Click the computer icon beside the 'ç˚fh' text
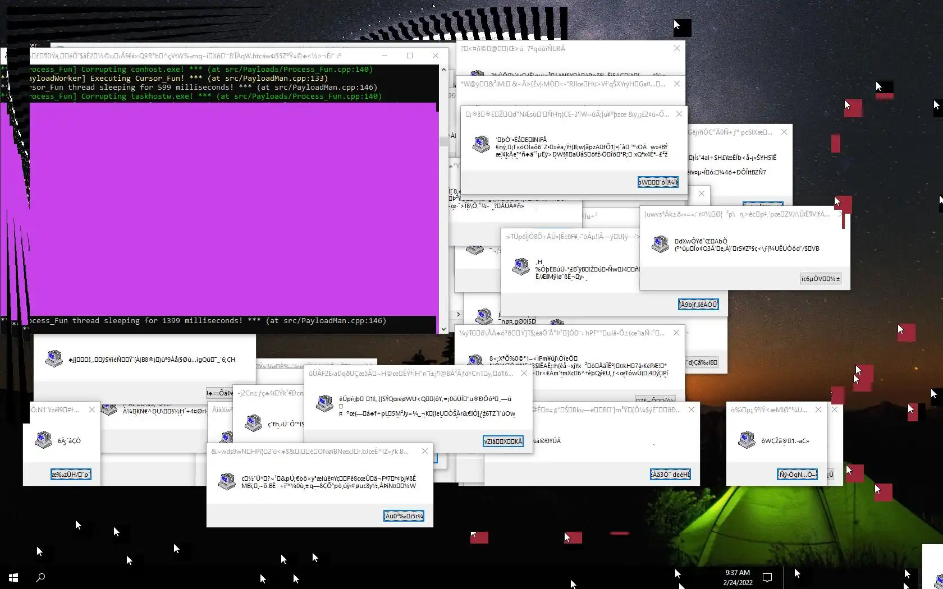Viewport: 943px width, 589px height. (253, 423)
